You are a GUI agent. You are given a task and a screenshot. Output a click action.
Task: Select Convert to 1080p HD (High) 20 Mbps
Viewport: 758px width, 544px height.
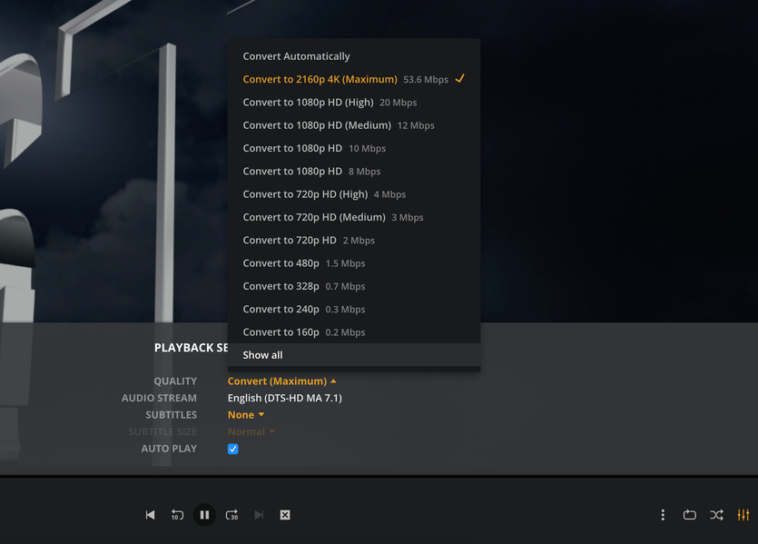click(354, 102)
